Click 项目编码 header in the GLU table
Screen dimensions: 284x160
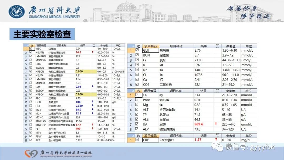150,46
